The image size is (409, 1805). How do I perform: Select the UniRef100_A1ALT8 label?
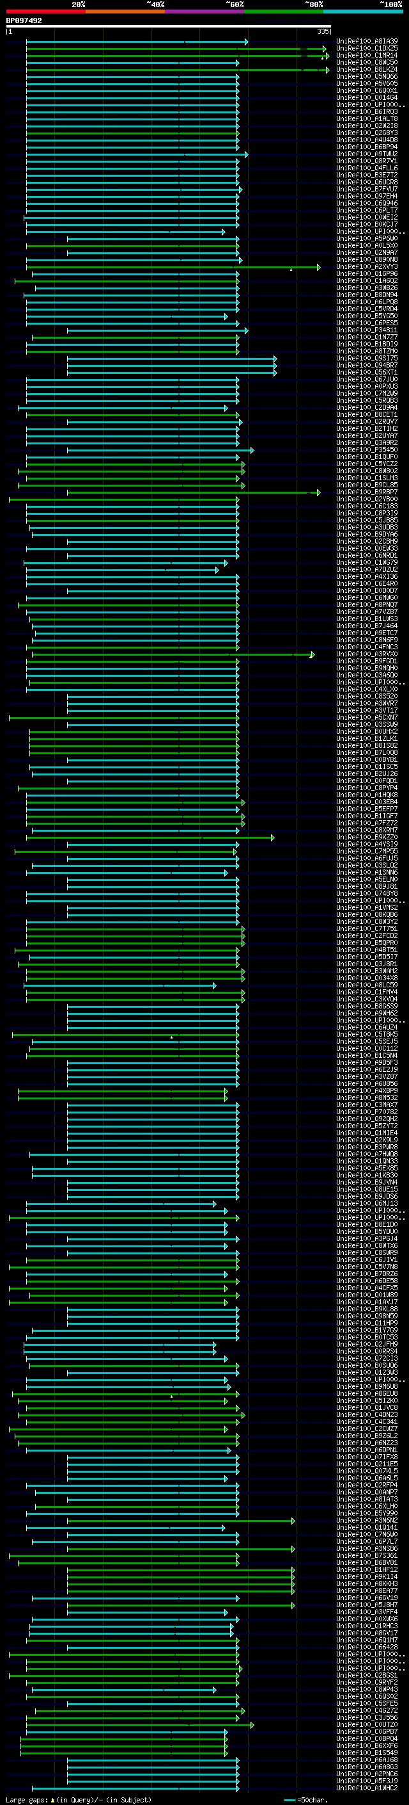[x=367, y=119]
